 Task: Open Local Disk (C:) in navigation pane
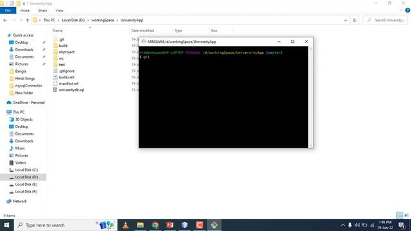click(26, 170)
